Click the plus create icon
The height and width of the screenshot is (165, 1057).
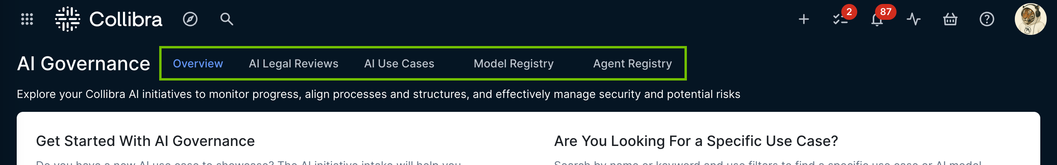pyautogui.click(x=803, y=19)
